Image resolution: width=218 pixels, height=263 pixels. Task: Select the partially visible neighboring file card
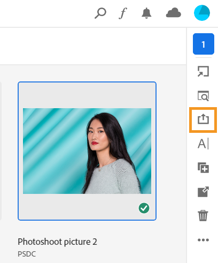[x=1, y=151]
